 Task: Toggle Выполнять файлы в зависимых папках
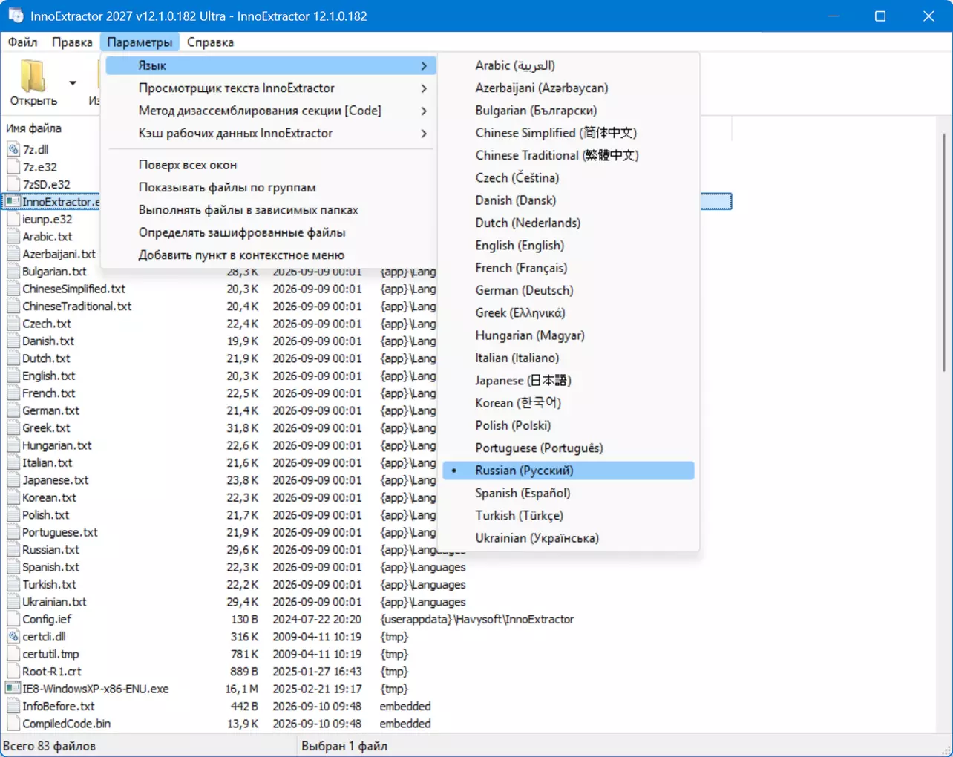point(269,210)
